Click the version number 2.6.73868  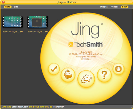pos(86,52)
